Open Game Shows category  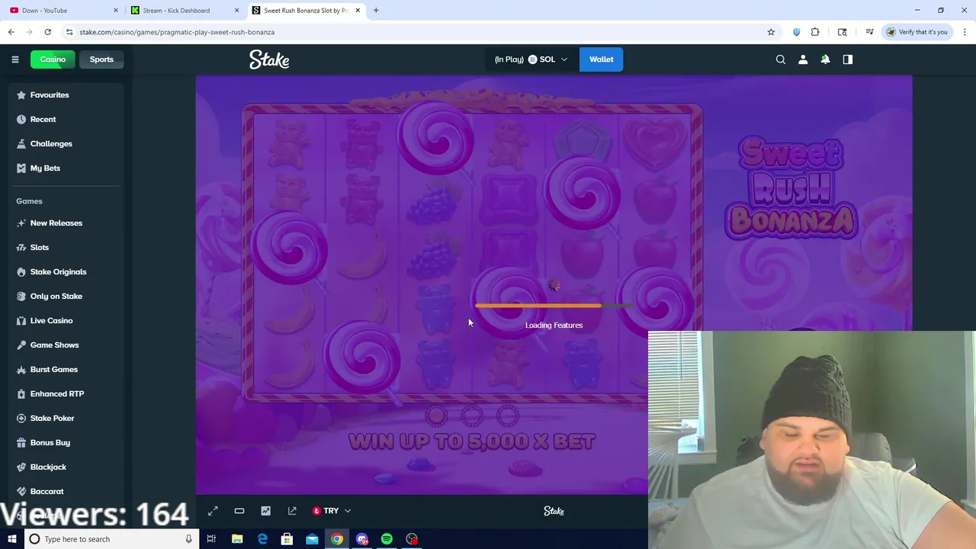pyautogui.click(x=54, y=345)
